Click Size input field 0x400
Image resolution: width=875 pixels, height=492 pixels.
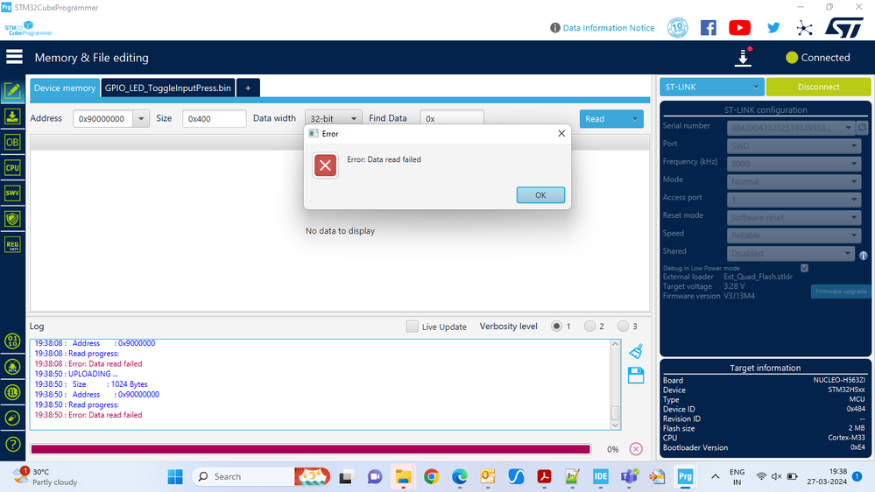[215, 118]
